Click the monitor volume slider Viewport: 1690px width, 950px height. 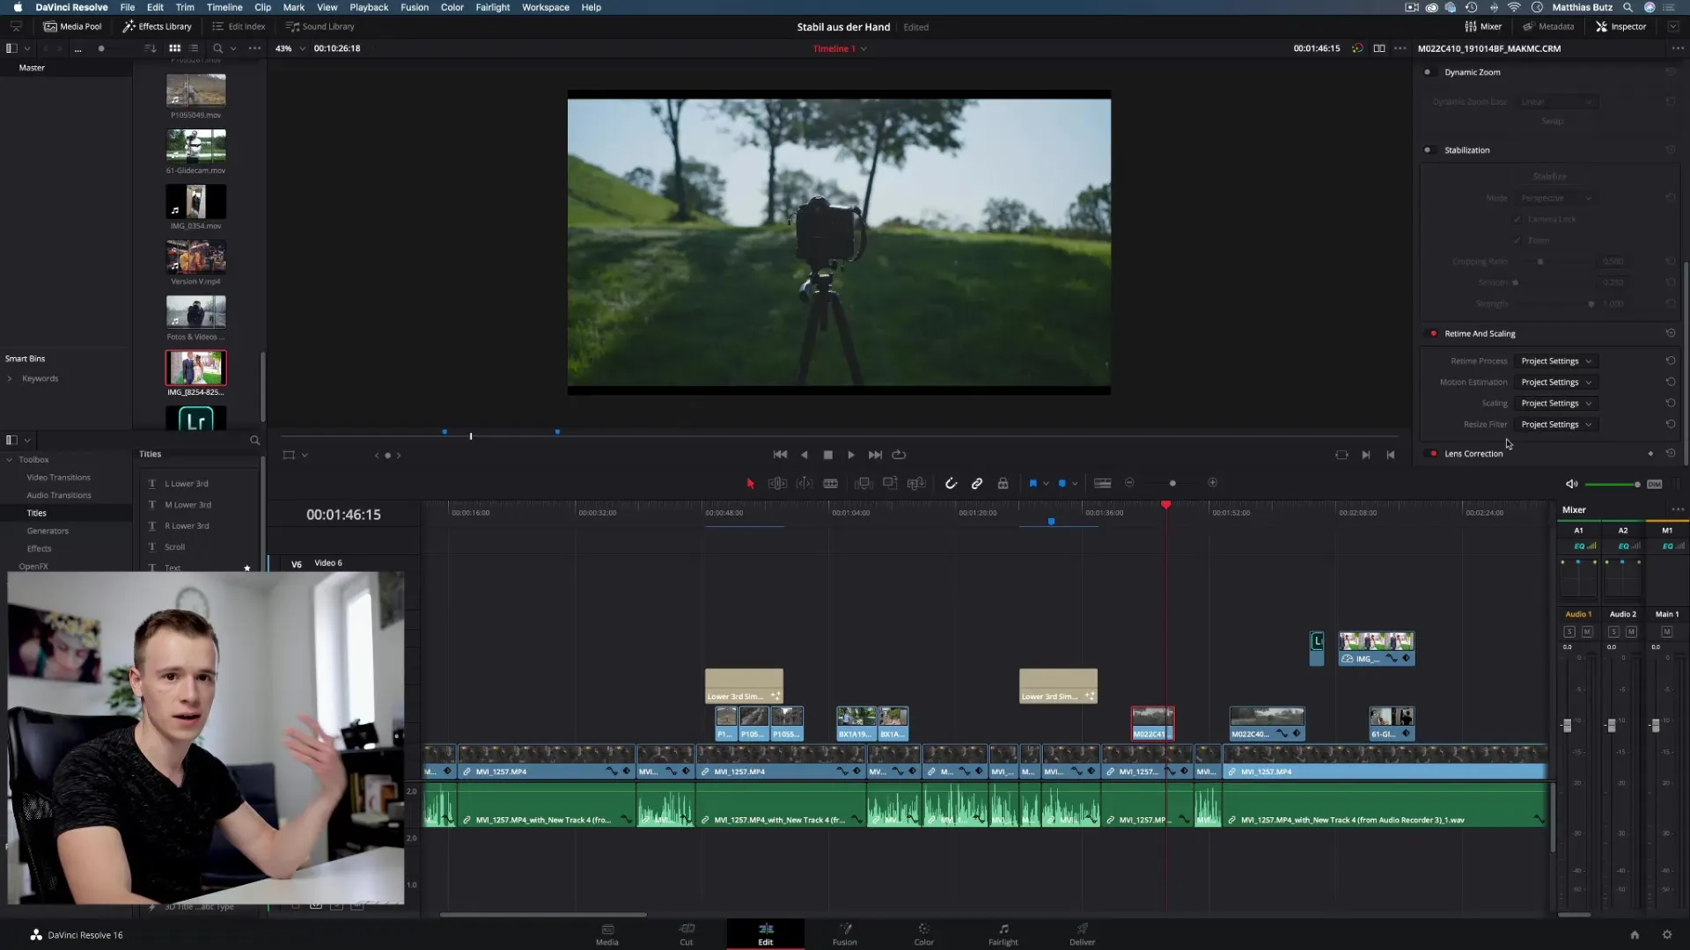1611,485
